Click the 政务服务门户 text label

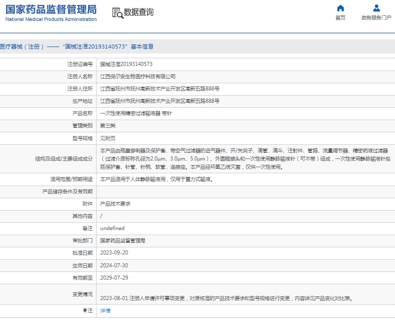[x=377, y=18]
